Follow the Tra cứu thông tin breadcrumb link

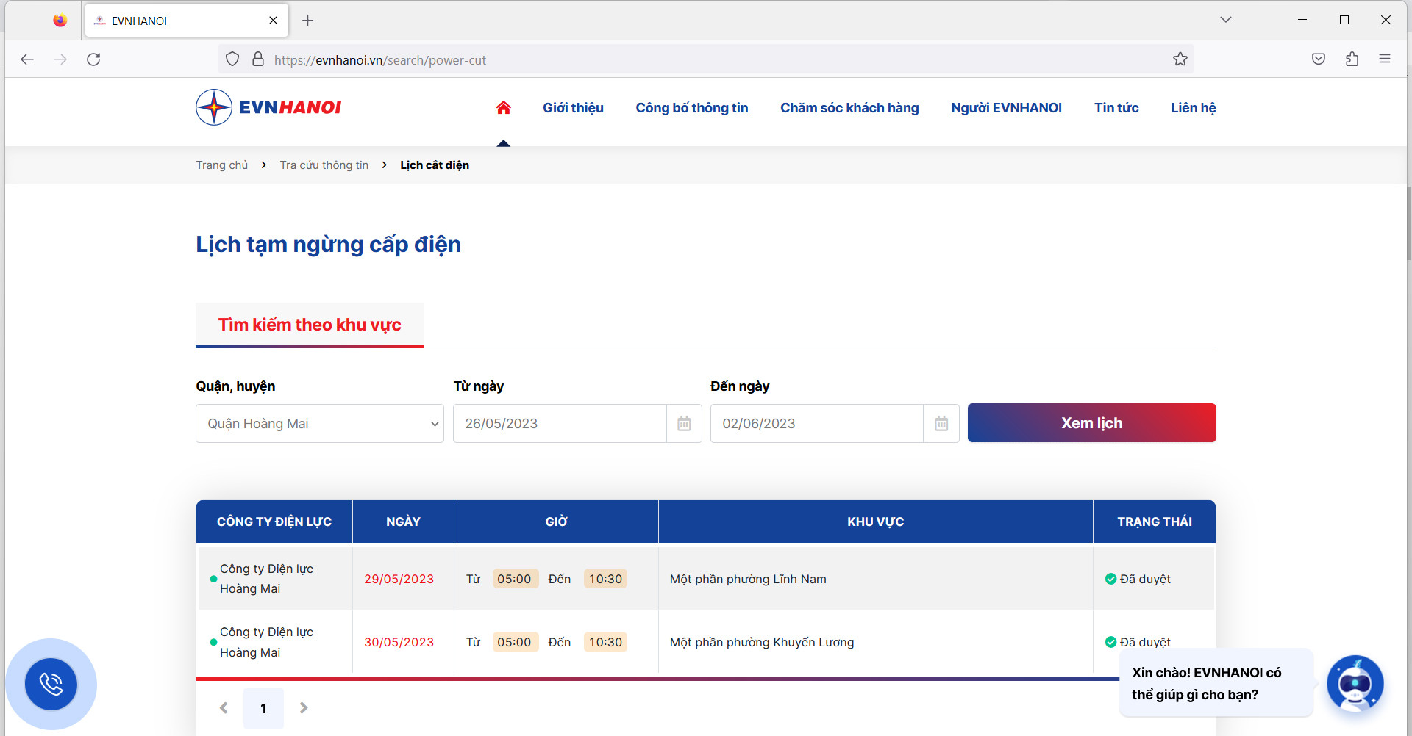click(324, 165)
